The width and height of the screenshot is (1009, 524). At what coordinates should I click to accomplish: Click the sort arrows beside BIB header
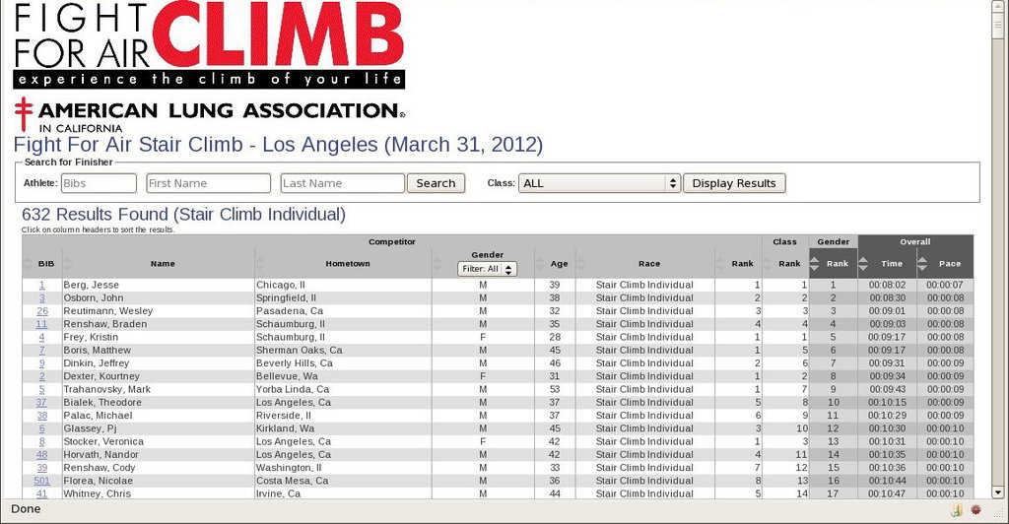point(27,264)
